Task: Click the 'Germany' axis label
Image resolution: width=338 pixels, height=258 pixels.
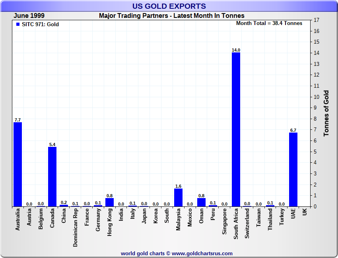Action: (x=98, y=220)
